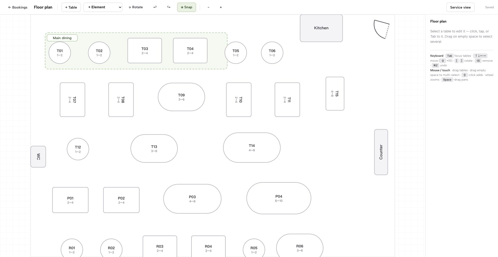Select round table T06
This screenshot has height=257, width=498.
tap(272, 53)
